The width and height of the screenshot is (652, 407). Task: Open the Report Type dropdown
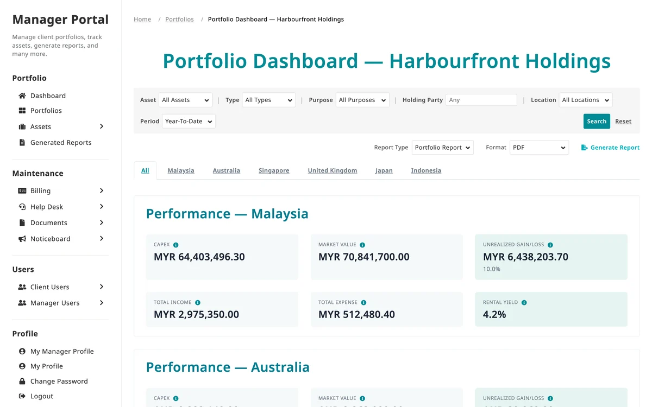[443, 148]
